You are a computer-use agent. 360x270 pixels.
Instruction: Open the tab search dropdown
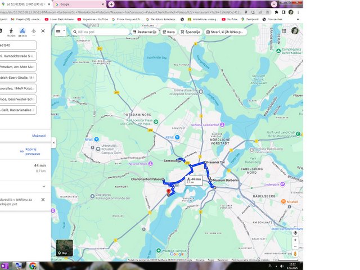(274, 4)
